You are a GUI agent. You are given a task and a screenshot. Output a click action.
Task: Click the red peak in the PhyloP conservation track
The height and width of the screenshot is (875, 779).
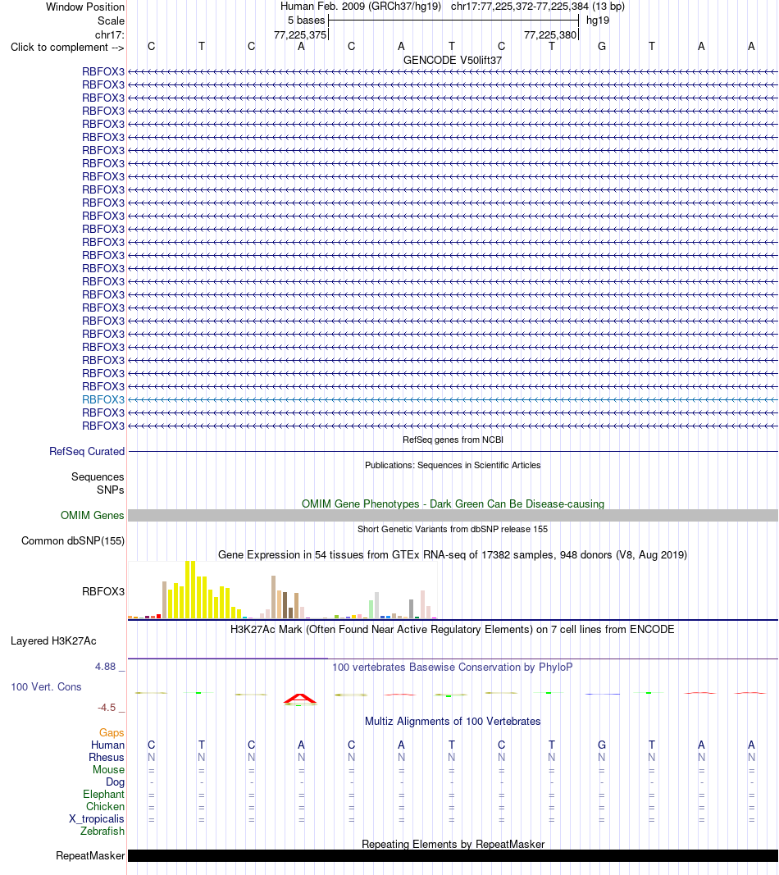point(300,699)
